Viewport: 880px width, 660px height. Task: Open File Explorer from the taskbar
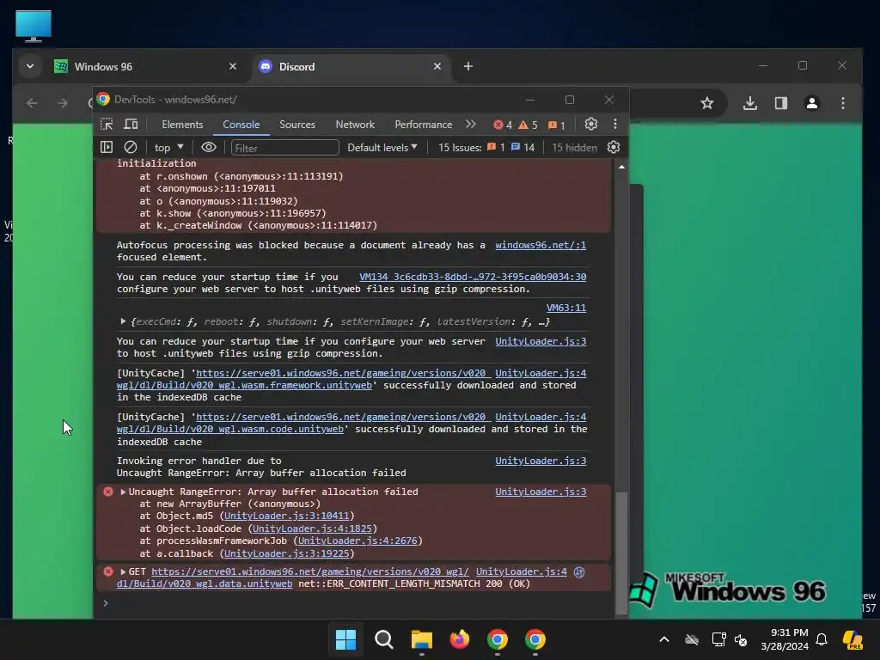[x=421, y=639]
